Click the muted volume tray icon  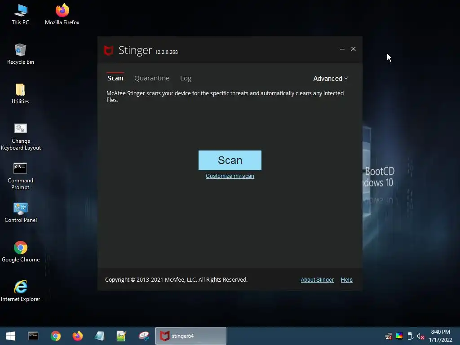(420, 336)
